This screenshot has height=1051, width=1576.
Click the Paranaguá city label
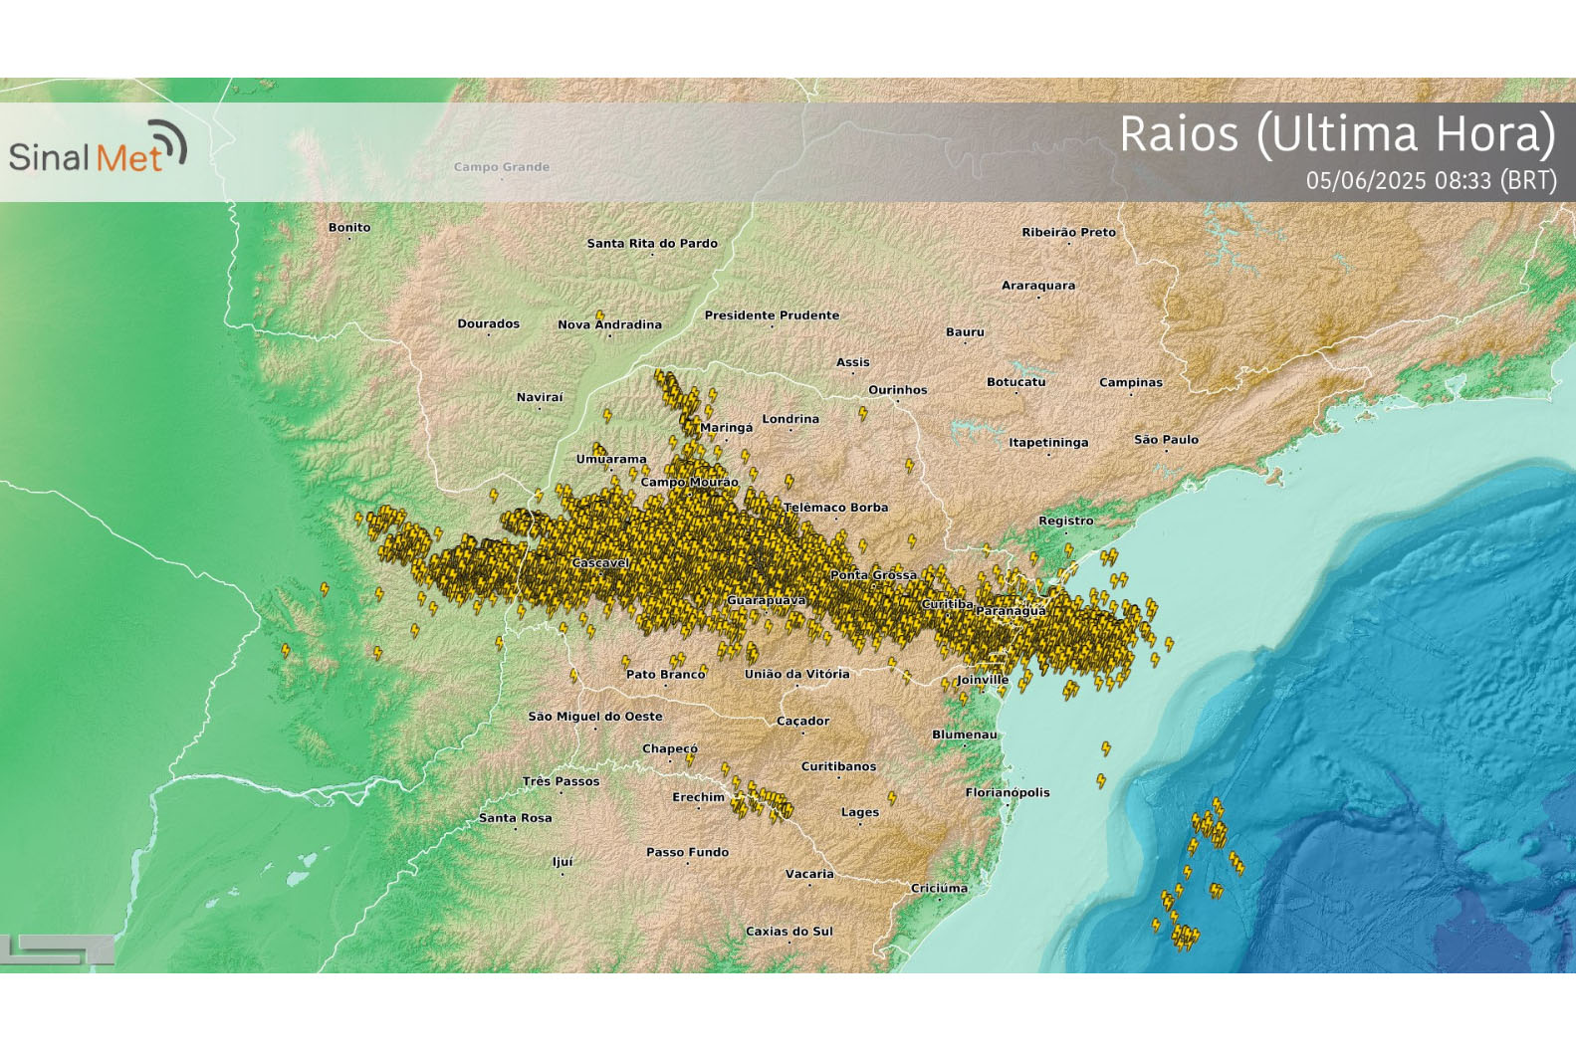(1011, 611)
